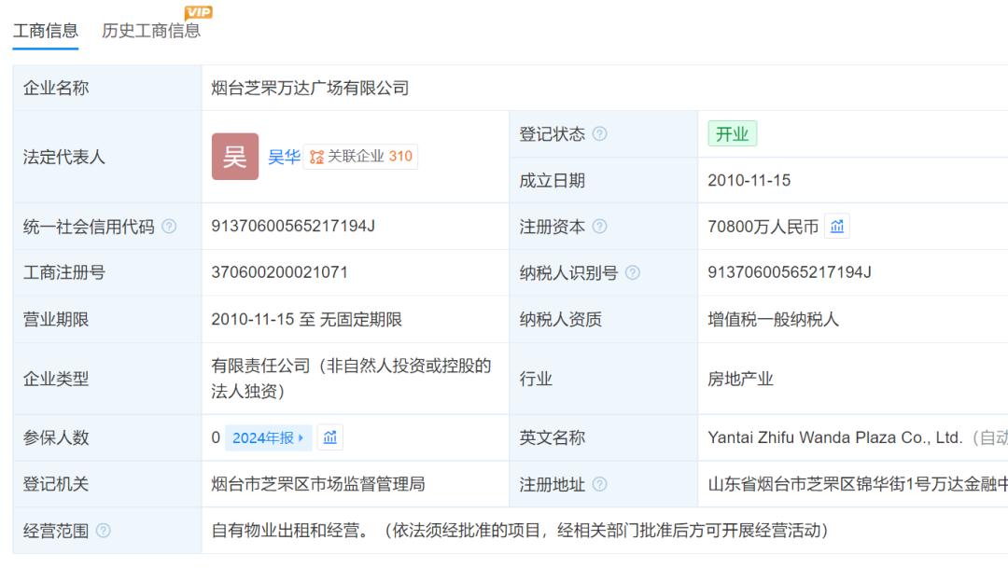Click help icon beside 注册资本
Image resolution: width=1008 pixels, height=568 pixels.
[x=599, y=226]
